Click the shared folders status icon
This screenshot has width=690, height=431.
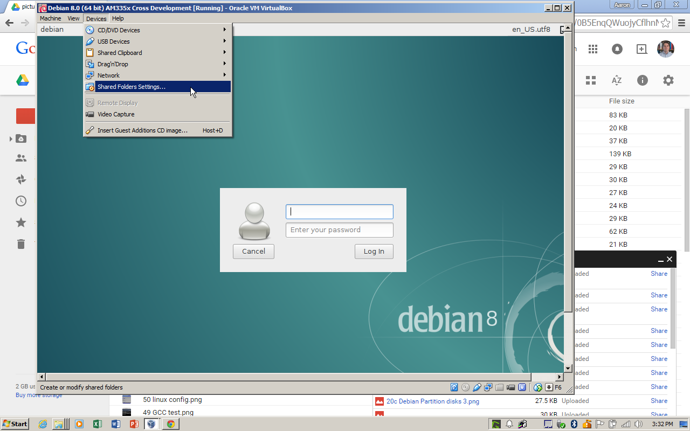[x=499, y=387]
